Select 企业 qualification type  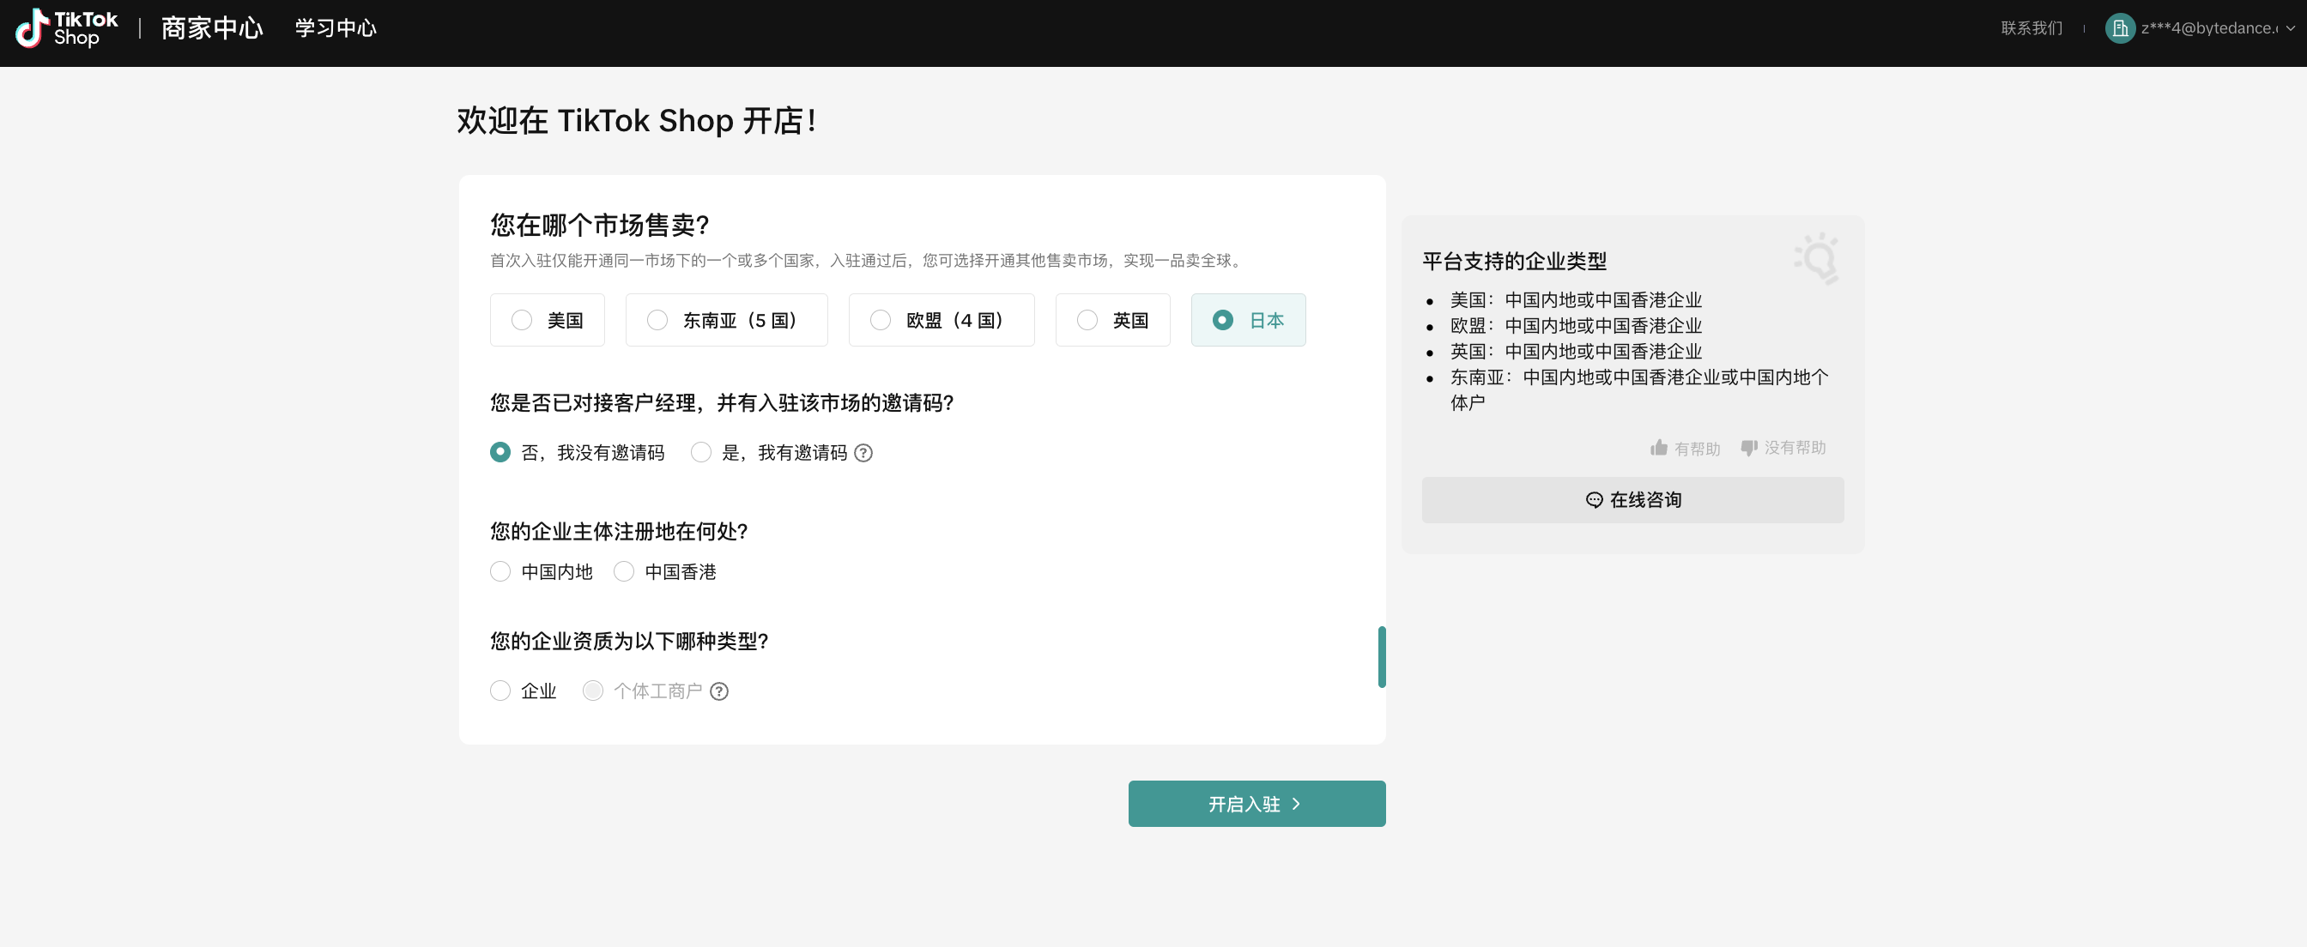[x=500, y=691]
